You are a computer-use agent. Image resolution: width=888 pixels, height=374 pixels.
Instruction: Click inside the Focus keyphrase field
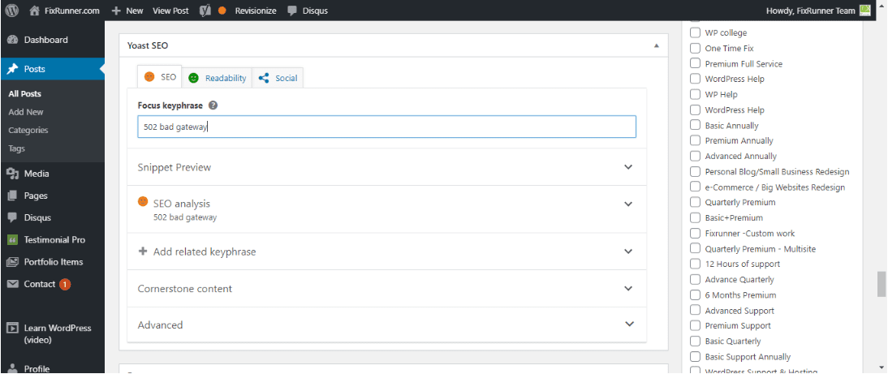[x=387, y=127]
